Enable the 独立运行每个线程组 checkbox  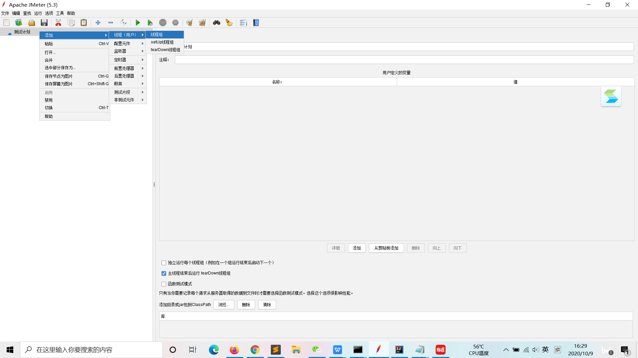164,263
